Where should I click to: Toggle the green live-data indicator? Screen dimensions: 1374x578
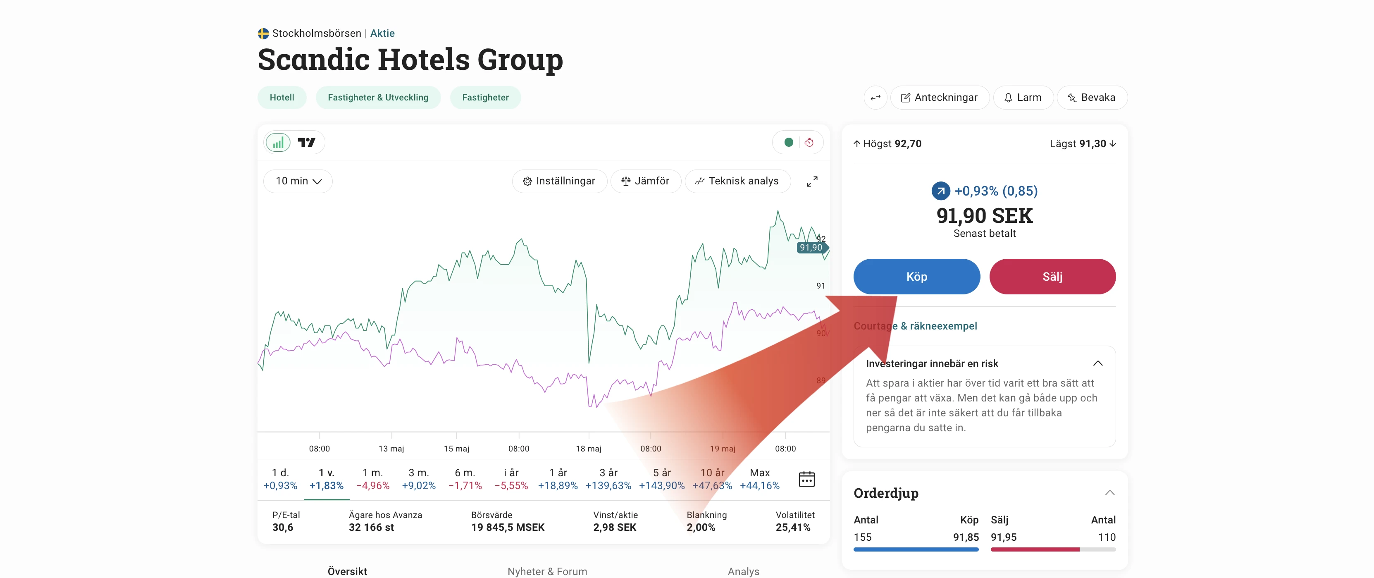tap(788, 143)
